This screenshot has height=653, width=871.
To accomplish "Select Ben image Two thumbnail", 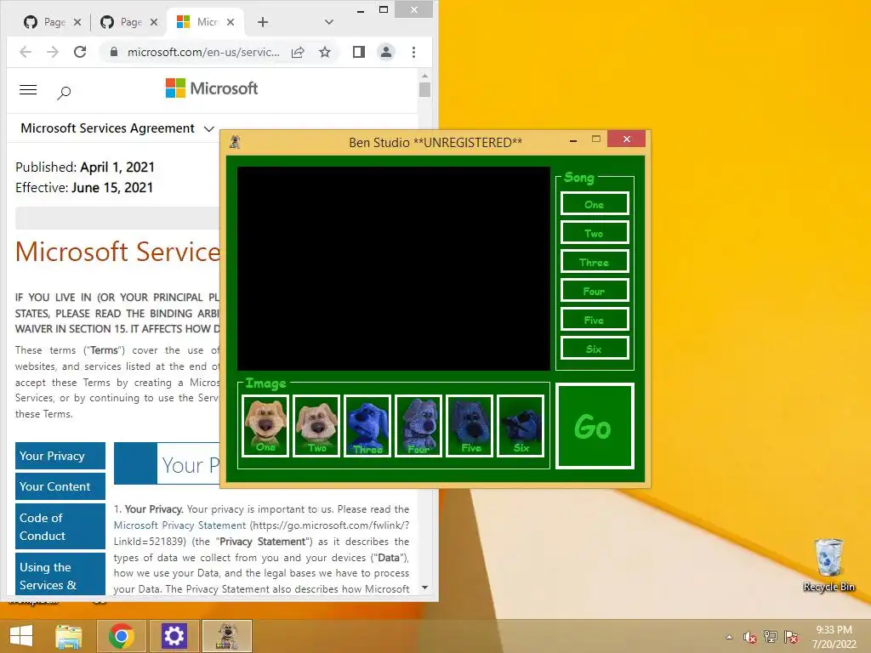I will pyautogui.click(x=316, y=426).
